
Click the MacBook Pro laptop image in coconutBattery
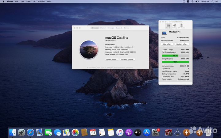click(164, 33)
